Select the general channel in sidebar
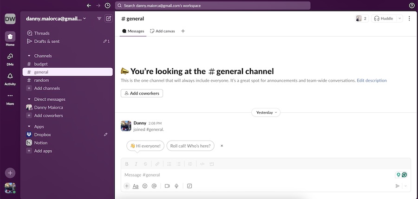 [x=67, y=72]
